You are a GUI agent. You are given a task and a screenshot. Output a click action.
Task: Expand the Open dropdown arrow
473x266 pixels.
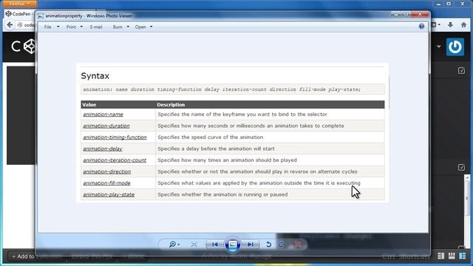coord(151,27)
